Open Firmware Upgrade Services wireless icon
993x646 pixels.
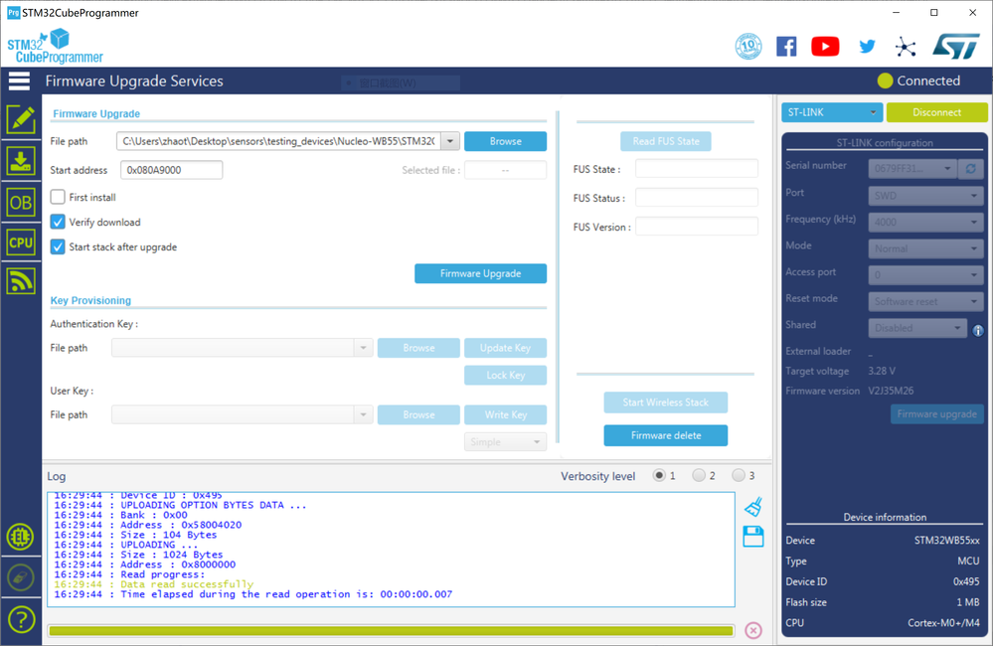(x=21, y=281)
